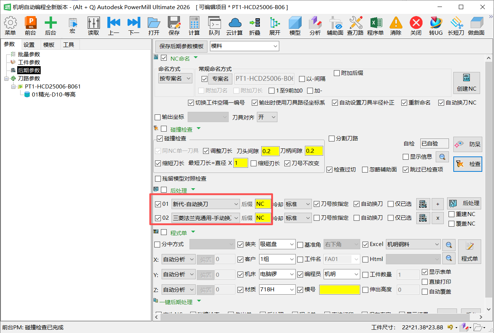Open the 718H material dropdown
The width and height of the screenshot is (494, 333).
tap(277, 290)
